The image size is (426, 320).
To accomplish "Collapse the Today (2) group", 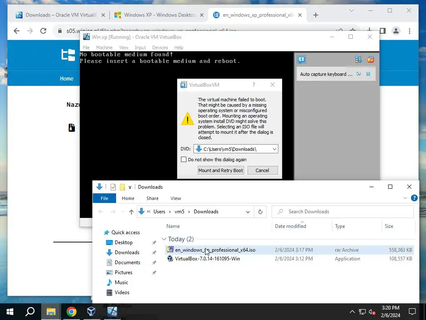I will (x=164, y=239).
